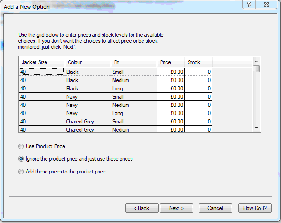The image size is (281, 223).
Task: Click the Jacket Size column header
Action: (x=41, y=62)
